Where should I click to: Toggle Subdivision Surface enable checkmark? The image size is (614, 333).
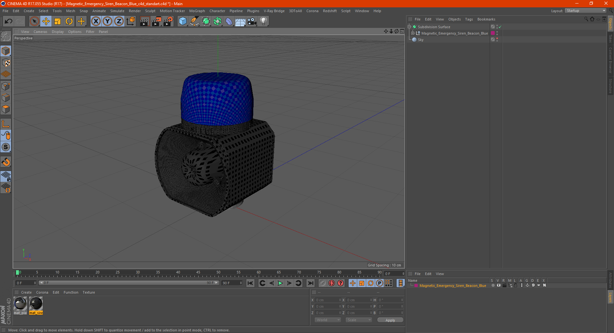(500, 27)
